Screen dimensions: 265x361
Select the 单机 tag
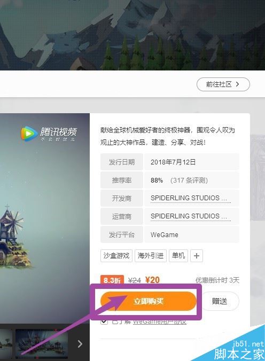coord(178,256)
